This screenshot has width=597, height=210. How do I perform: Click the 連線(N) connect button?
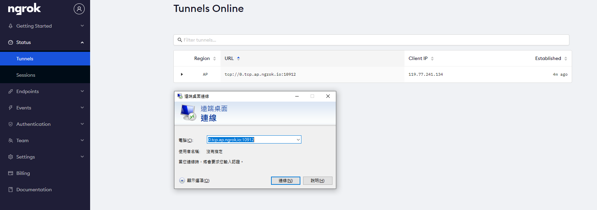(x=286, y=181)
